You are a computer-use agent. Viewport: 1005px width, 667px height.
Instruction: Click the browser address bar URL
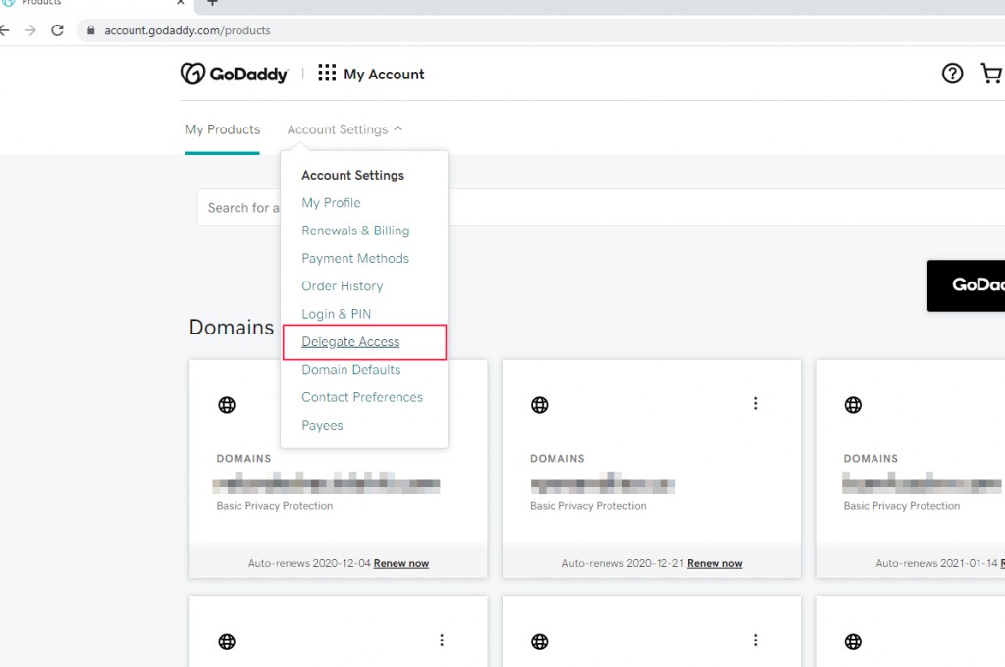tap(187, 30)
